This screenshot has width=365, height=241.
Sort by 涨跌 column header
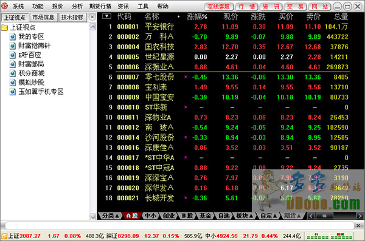coord(258,16)
